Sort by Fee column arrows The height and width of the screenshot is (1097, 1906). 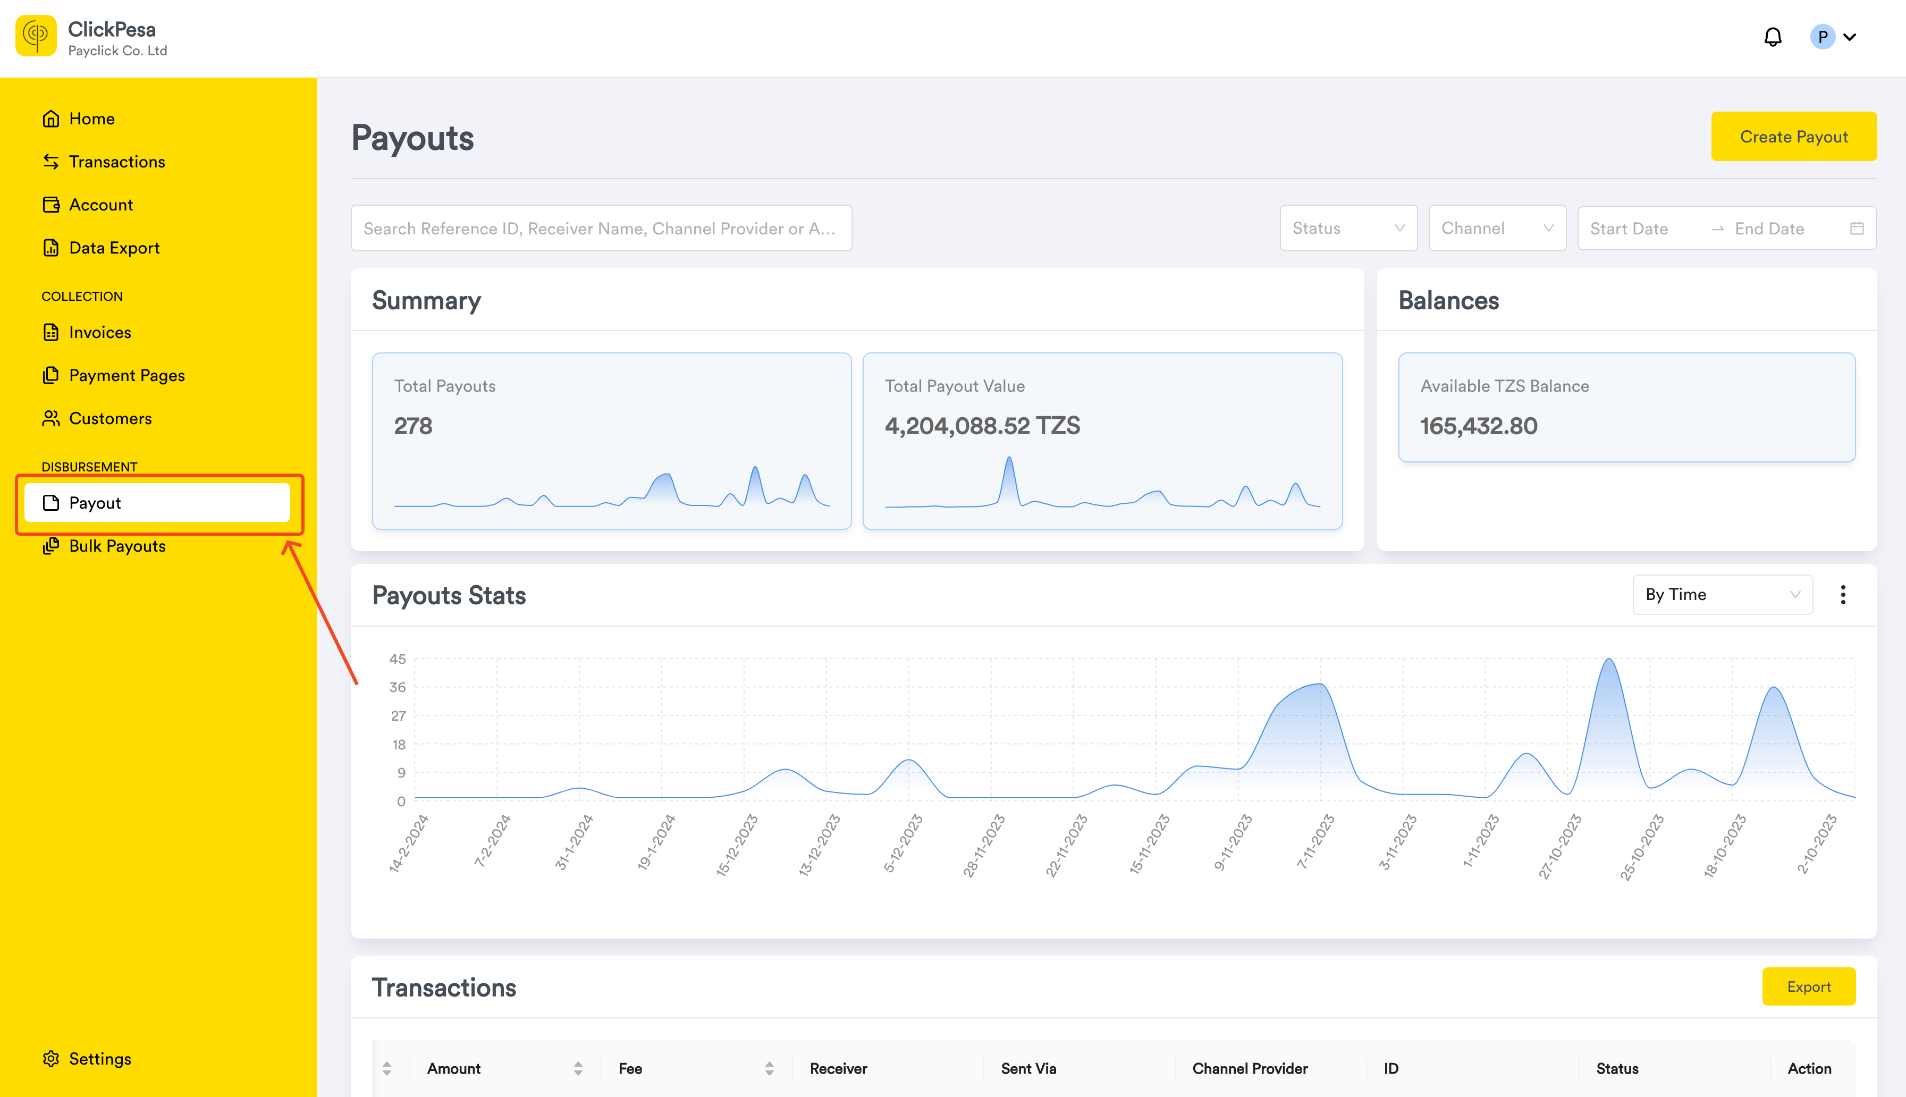(769, 1068)
